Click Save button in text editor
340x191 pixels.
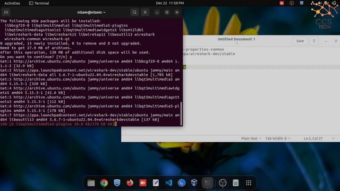pyautogui.click(x=300, y=41)
